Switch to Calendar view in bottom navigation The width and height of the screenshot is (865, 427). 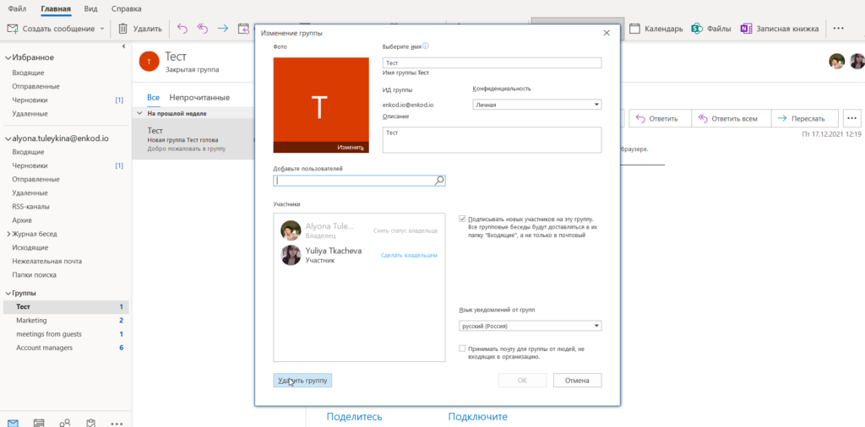[39, 423]
